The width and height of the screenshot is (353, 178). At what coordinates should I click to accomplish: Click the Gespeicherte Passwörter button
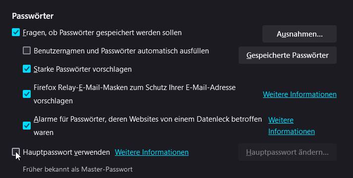pos(288,55)
